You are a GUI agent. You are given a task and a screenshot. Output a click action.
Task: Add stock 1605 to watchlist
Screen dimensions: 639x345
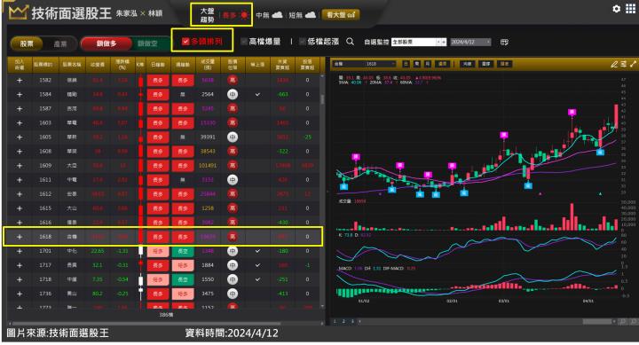(20, 137)
